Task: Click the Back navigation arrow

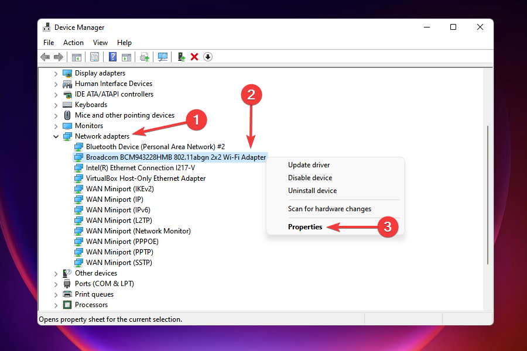Action: coord(45,57)
